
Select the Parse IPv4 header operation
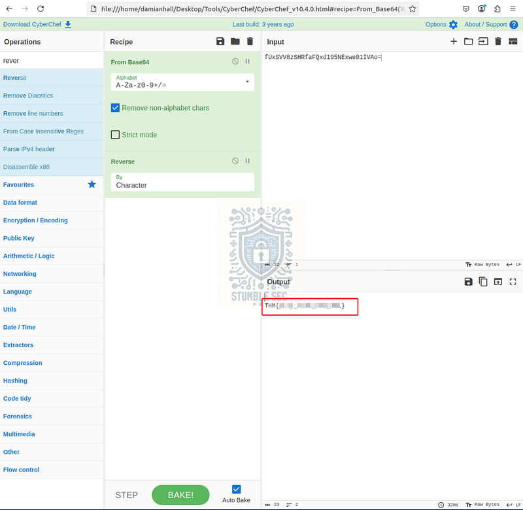(52, 149)
